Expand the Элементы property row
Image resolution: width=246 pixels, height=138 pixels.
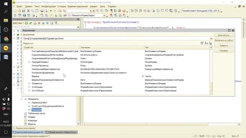click(29, 84)
